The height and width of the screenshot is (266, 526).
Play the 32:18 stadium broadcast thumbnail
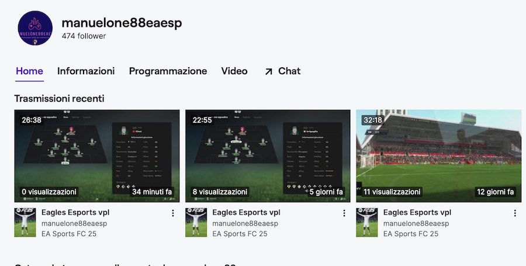[x=439, y=156]
